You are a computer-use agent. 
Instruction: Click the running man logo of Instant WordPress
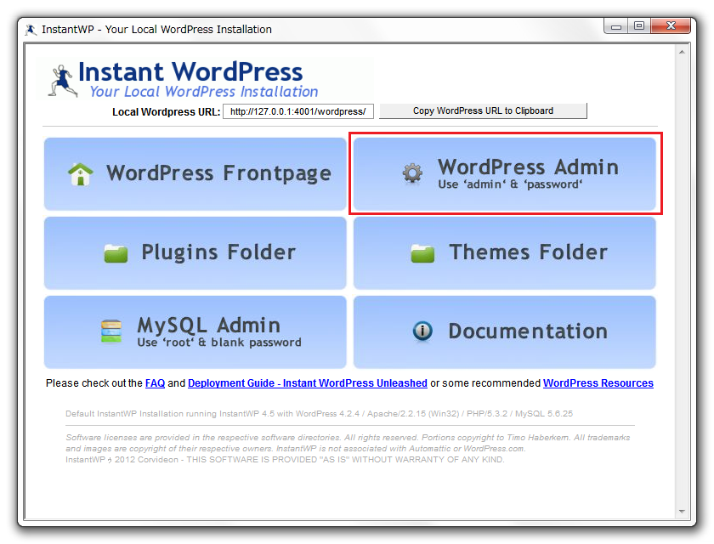tap(62, 81)
